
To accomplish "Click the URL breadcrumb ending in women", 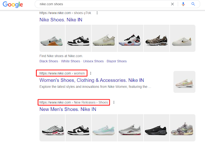I will point(62,73).
